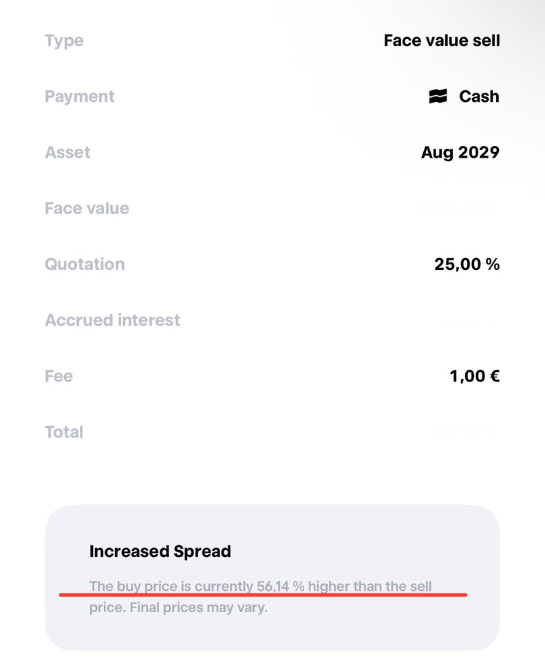Click the Type row label
The image size is (545, 661).
pyautogui.click(x=64, y=41)
